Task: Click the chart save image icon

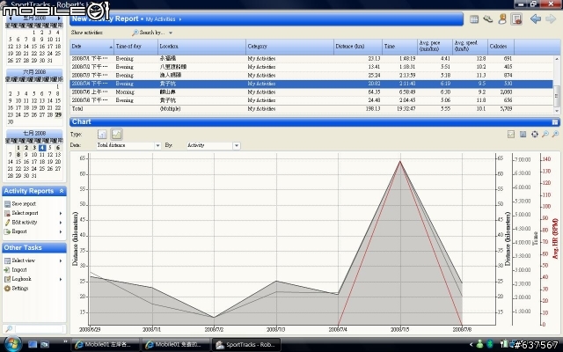Action: (511, 135)
